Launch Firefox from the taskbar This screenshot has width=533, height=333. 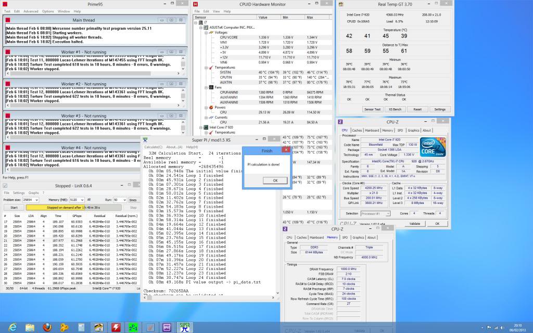(47, 327)
